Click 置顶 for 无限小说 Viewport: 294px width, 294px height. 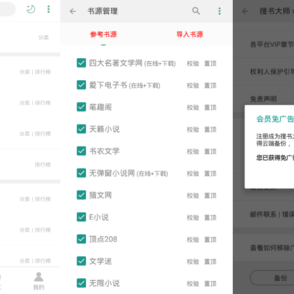click(210, 284)
